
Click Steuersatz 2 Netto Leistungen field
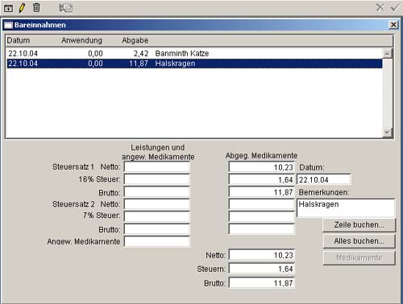(157, 204)
